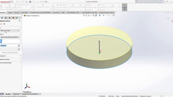Cancel the Saliente-Extruir feature with red X
Screen dimensions: 173x97
pos(1,24)
